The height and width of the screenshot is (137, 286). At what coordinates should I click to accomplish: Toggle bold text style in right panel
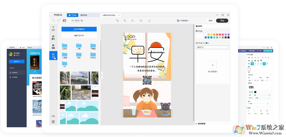click(x=252, y=64)
